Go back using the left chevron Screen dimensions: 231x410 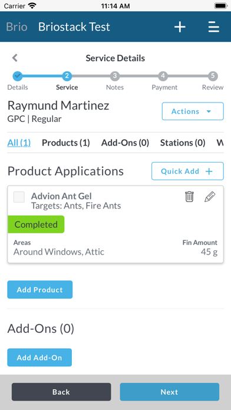pos(15,58)
